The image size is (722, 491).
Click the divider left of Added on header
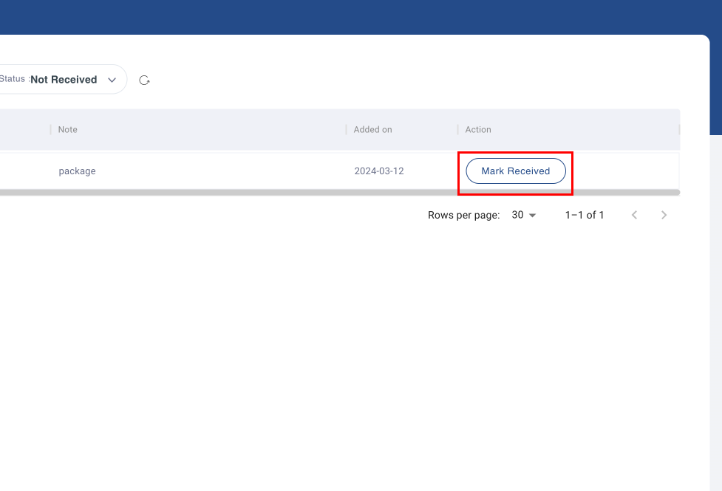coord(347,129)
